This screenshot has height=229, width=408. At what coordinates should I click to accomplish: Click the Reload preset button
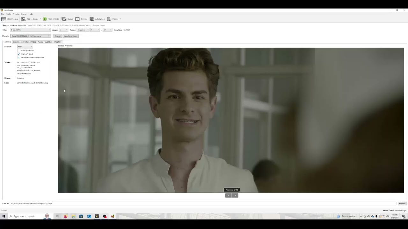click(x=57, y=36)
